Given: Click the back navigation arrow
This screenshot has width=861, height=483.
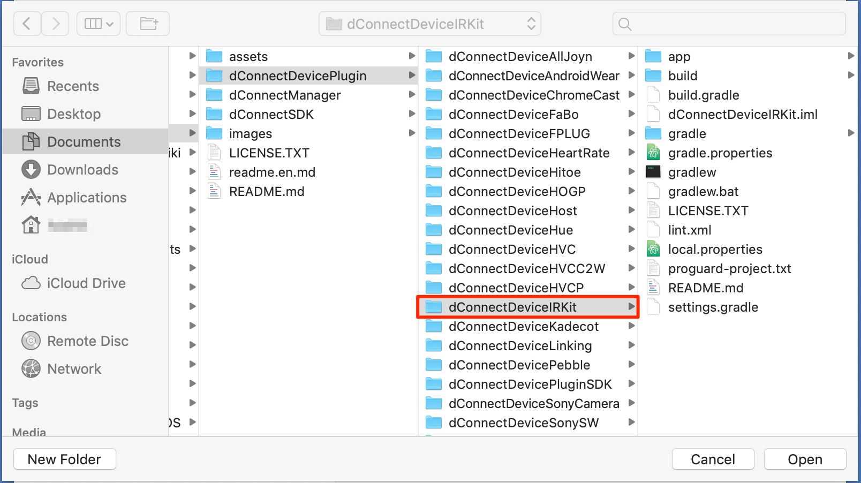Looking at the screenshot, I should (x=27, y=24).
